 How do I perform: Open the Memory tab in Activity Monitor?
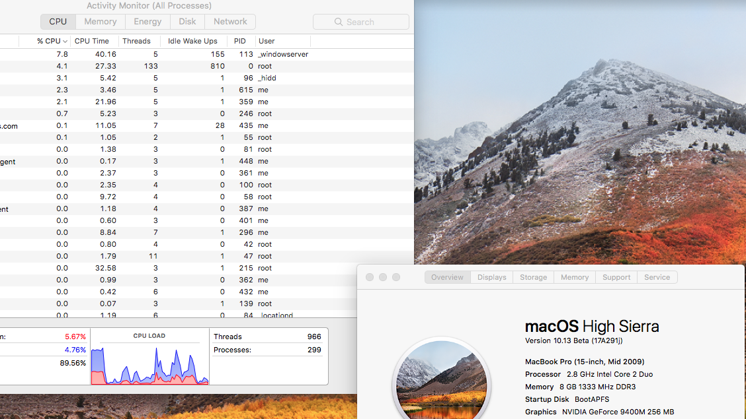pos(101,22)
